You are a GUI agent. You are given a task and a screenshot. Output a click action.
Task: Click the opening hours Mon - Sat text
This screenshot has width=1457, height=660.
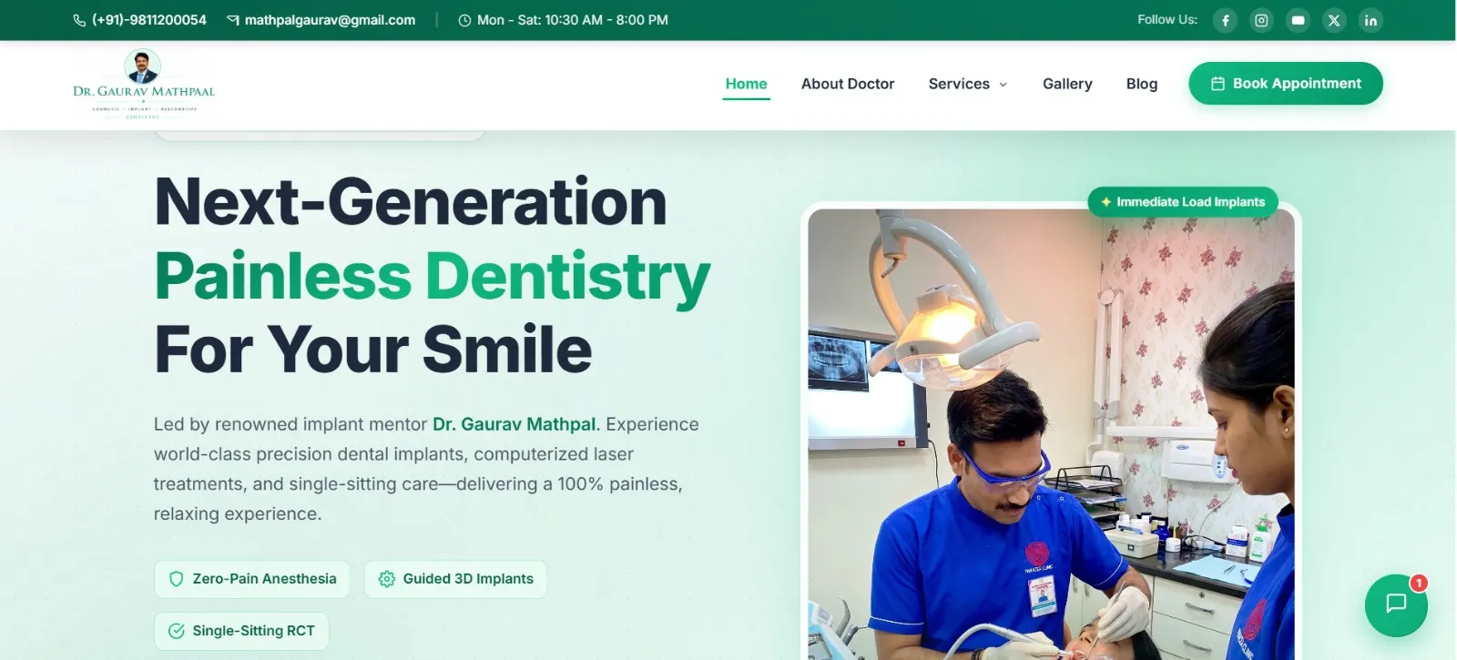(573, 20)
